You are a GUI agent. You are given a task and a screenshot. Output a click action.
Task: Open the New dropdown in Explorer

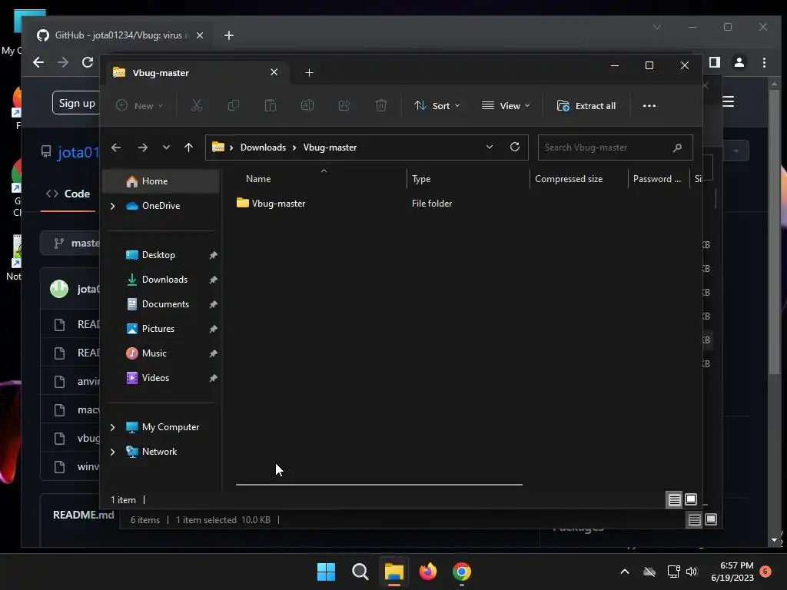pyautogui.click(x=140, y=106)
